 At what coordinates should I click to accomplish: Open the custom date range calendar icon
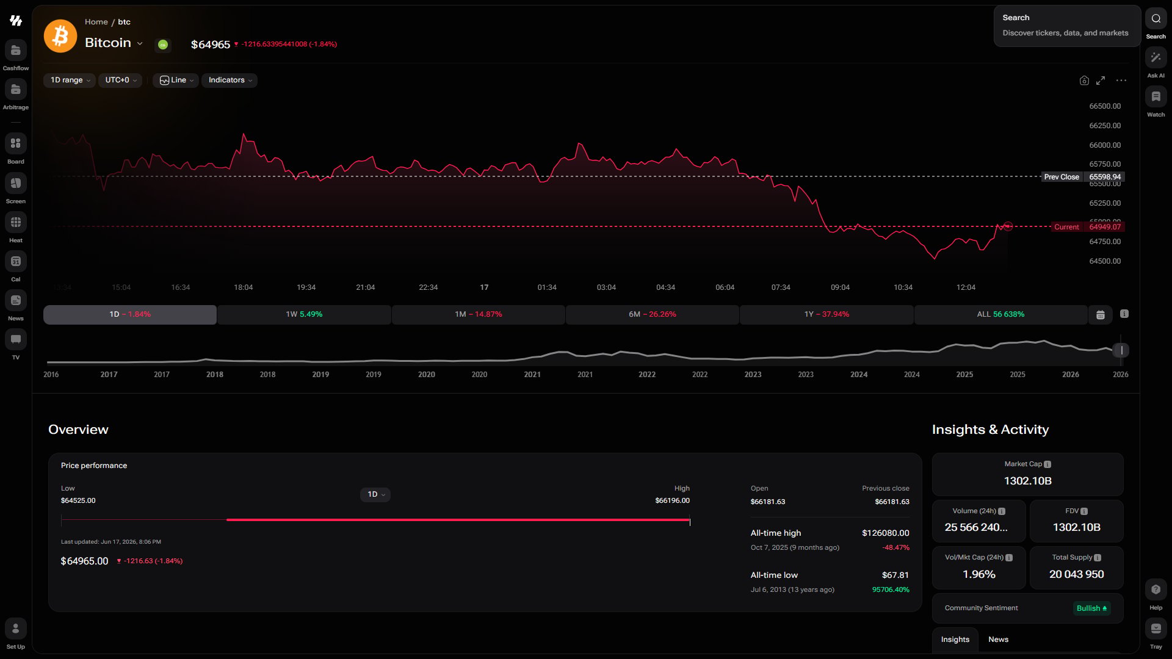pyautogui.click(x=1101, y=315)
